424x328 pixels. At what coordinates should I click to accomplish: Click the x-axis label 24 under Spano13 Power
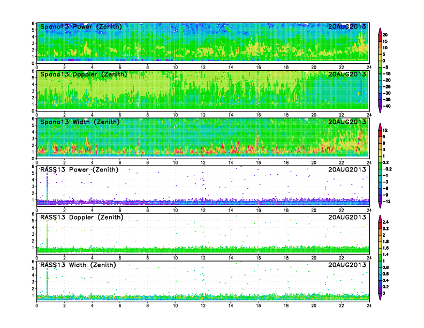tap(369, 67)
